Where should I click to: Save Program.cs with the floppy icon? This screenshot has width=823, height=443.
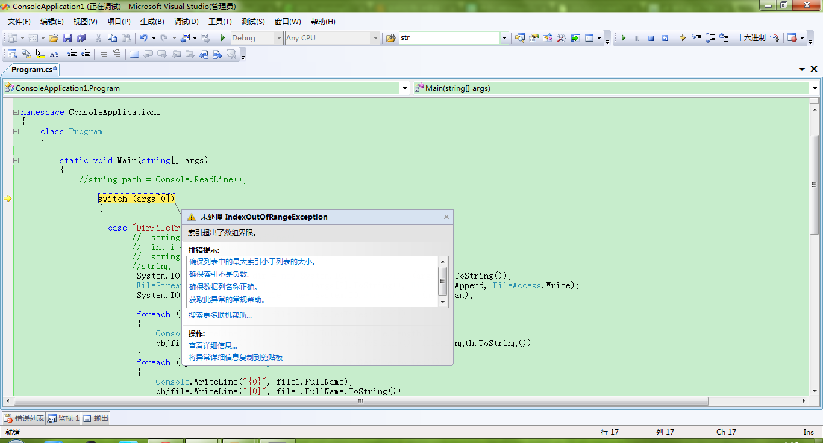(67, 38)
